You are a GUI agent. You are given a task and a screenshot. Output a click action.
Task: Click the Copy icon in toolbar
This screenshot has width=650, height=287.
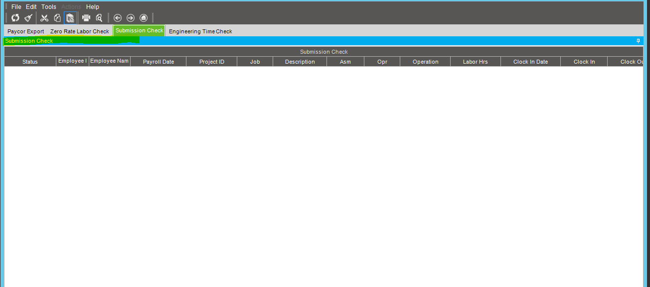[57, 18]
